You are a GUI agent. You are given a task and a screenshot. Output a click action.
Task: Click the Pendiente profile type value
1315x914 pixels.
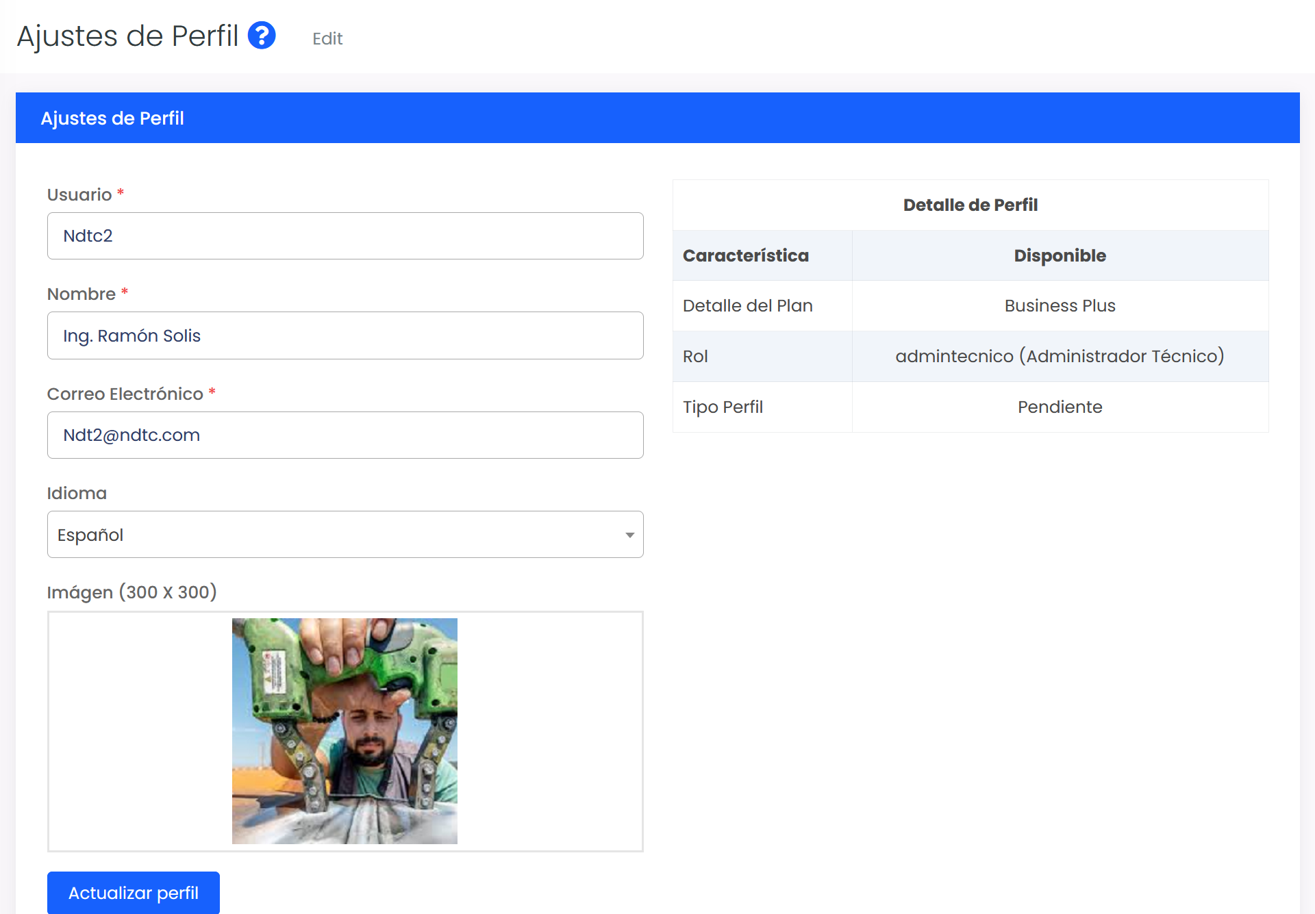click(1060, 407)
